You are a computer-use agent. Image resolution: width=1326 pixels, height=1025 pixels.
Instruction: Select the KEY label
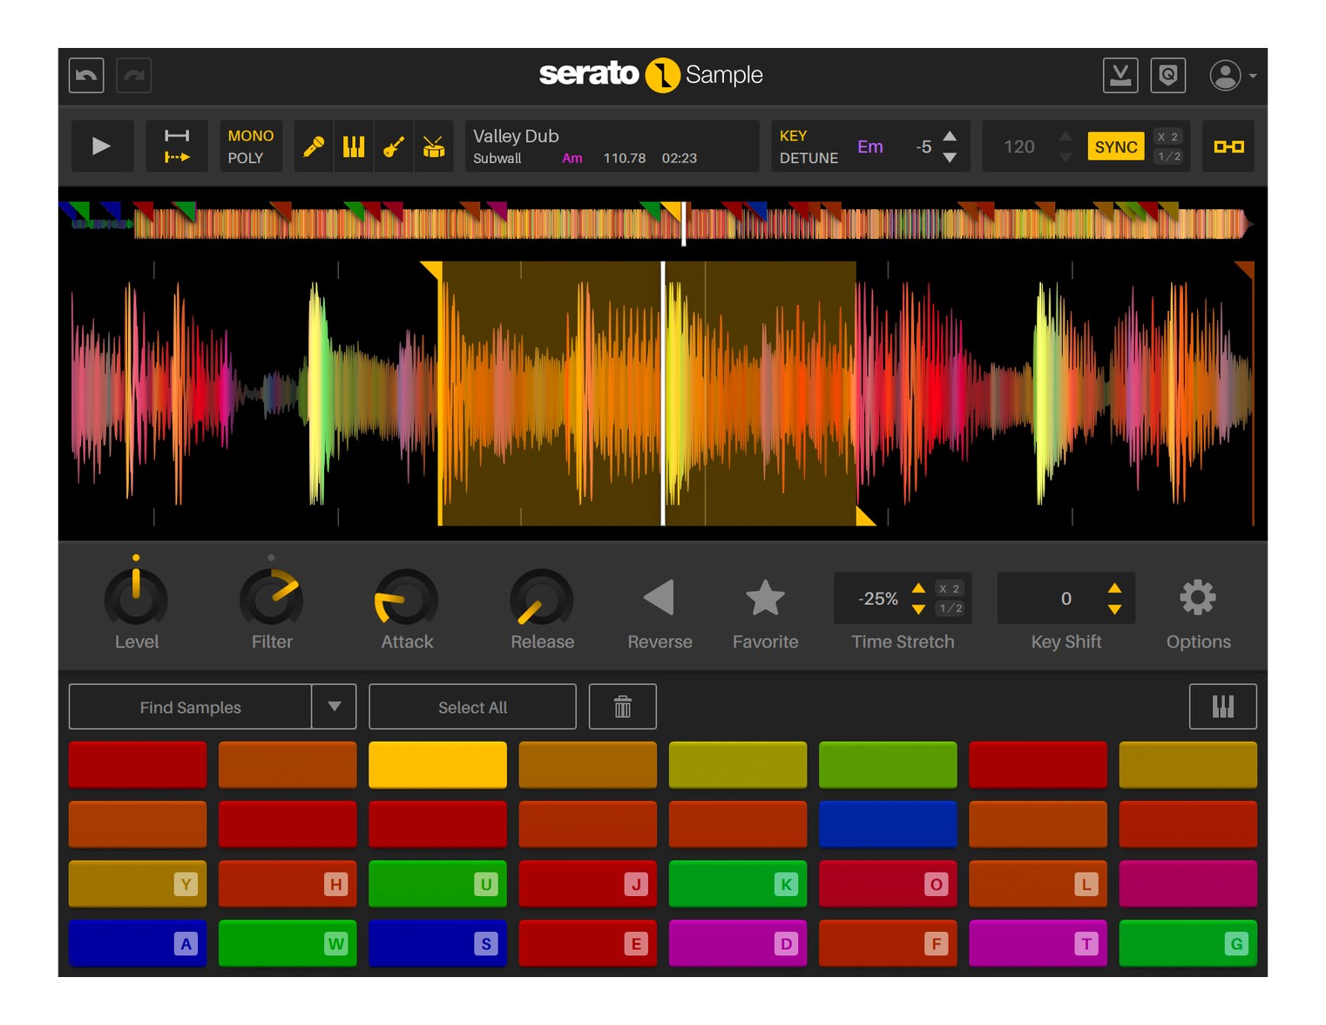coord(794,136)
